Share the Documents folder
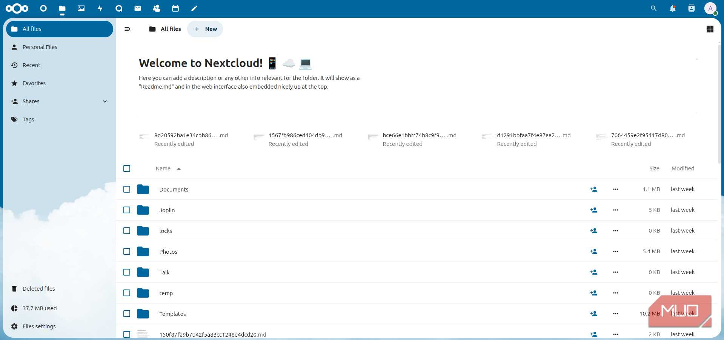 coord(594,189)
